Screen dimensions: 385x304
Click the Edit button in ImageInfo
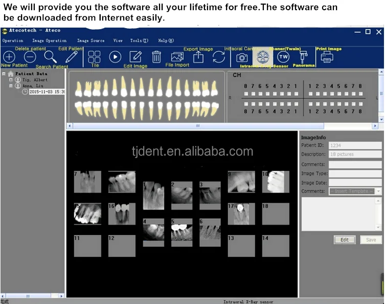pos(345,240)
